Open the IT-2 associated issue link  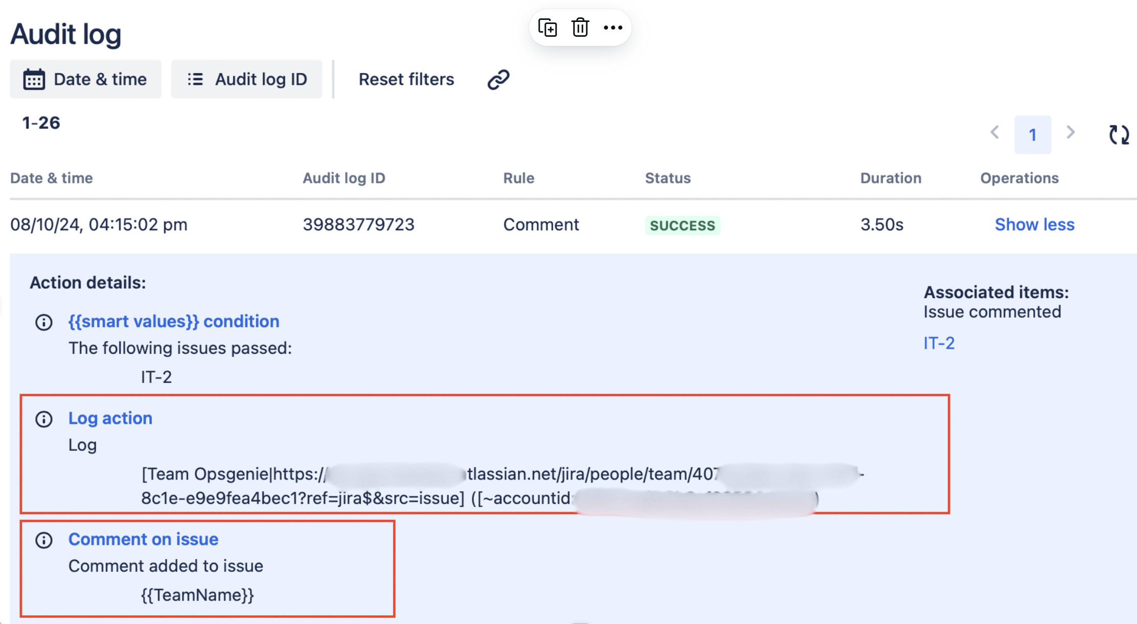939,343
